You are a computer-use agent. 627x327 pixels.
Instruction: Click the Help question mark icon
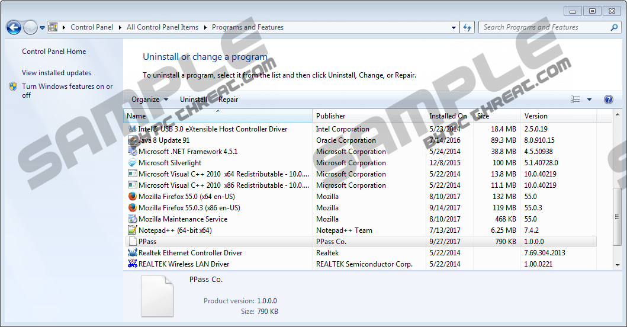tap(608, 100)
